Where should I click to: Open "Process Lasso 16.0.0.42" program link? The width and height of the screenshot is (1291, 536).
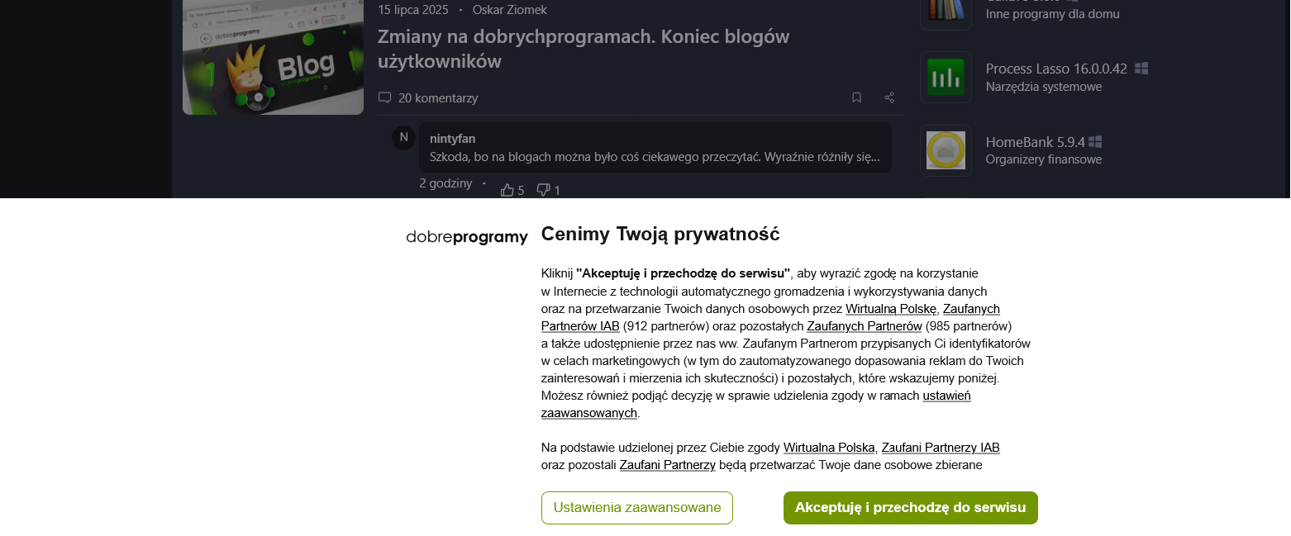pyautogui.click(x=1056, y=69)
